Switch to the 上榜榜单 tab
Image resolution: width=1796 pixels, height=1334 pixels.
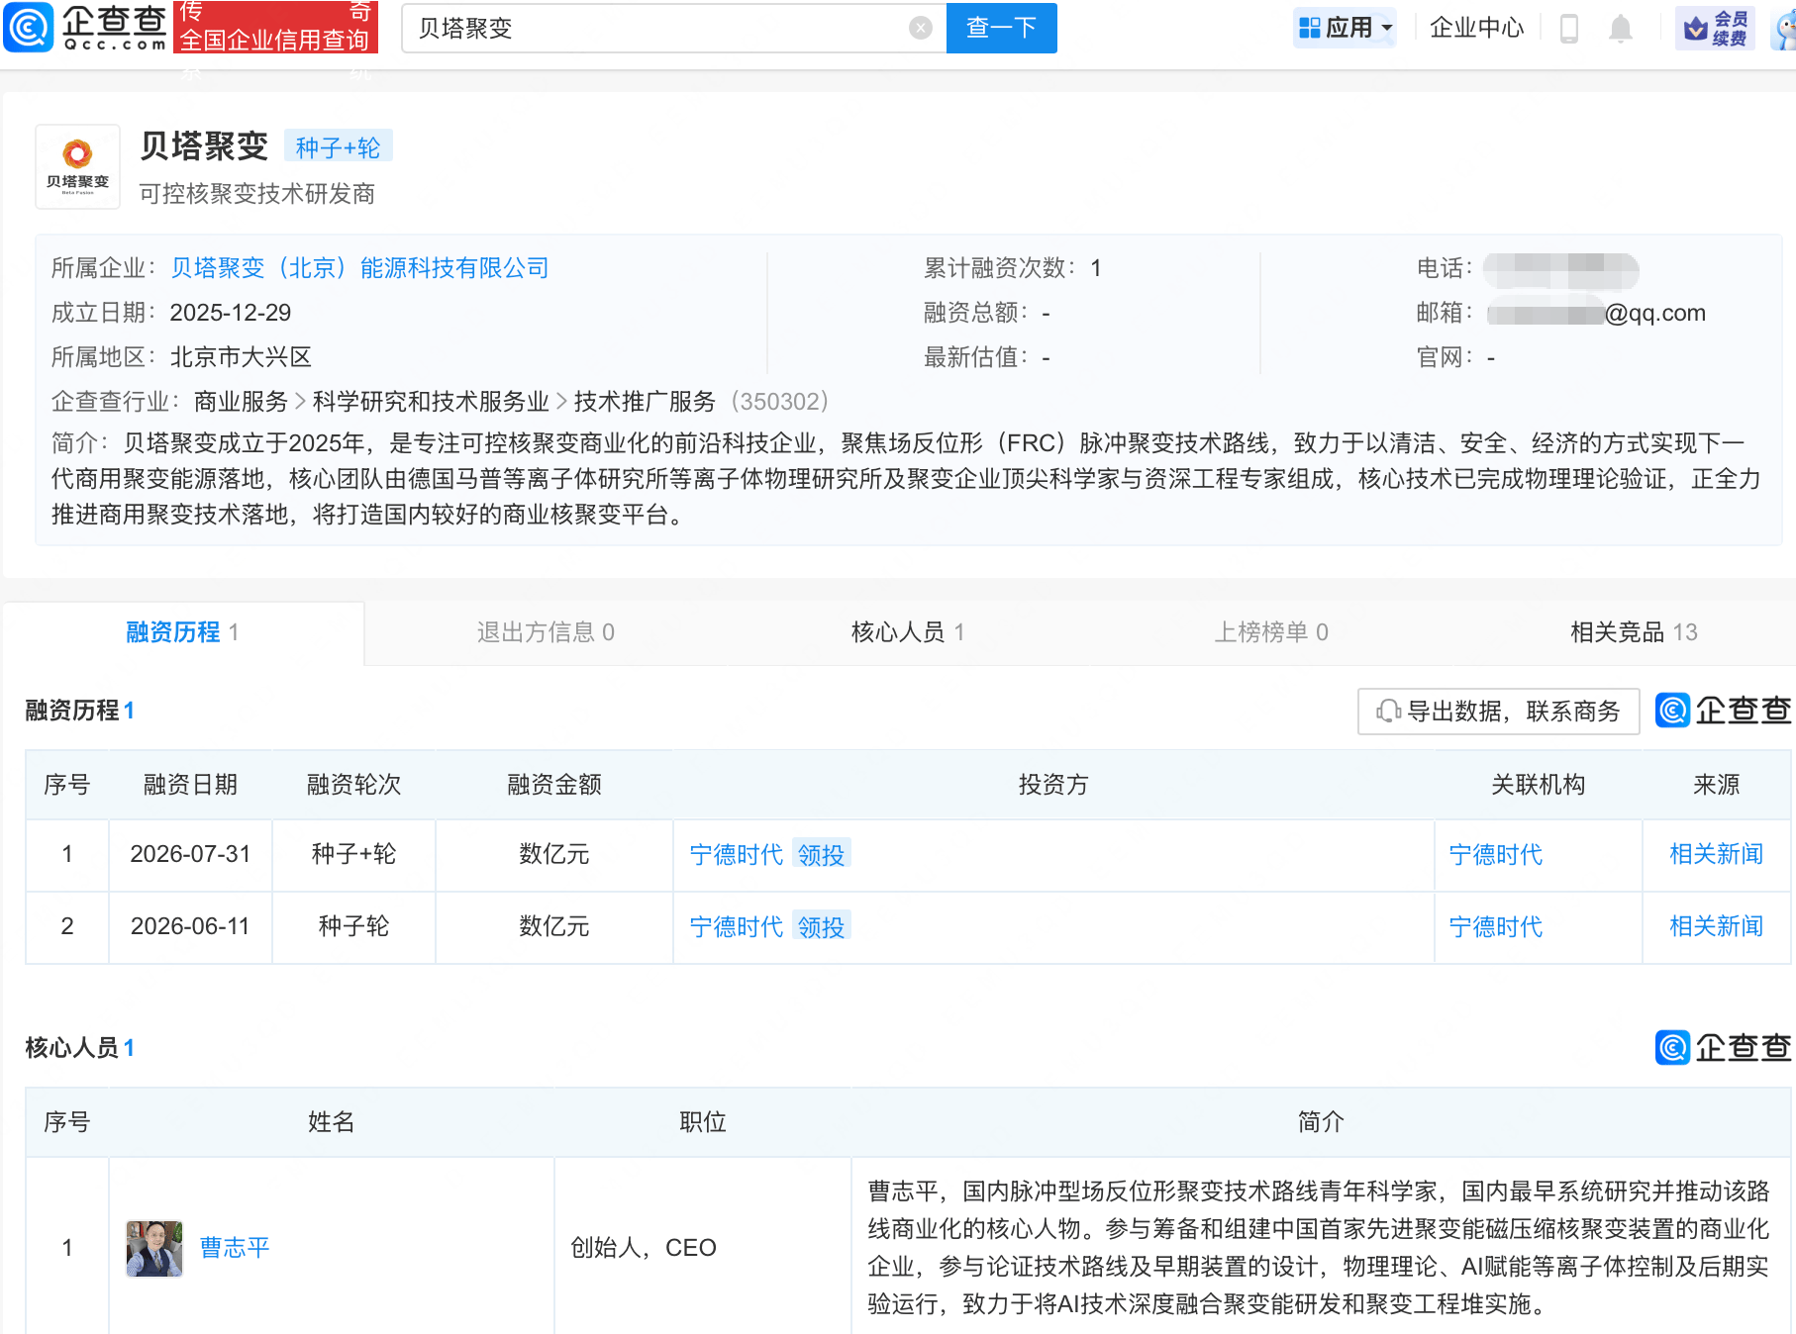pyautogui.click(x=1271, y=632)
